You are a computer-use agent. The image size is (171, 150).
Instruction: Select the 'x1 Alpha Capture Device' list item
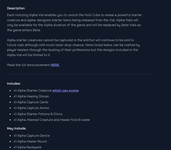(32, 136)
